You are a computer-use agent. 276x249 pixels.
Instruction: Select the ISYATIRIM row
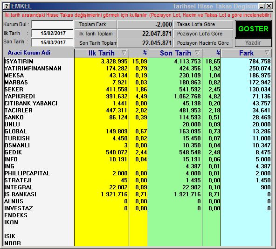(x=137, y=61)
